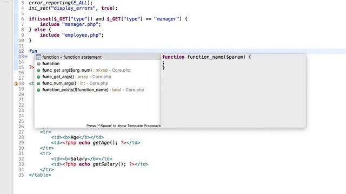Click the function_name($param) preview code
The image size is (346, 194).
(x=207, y=57)
